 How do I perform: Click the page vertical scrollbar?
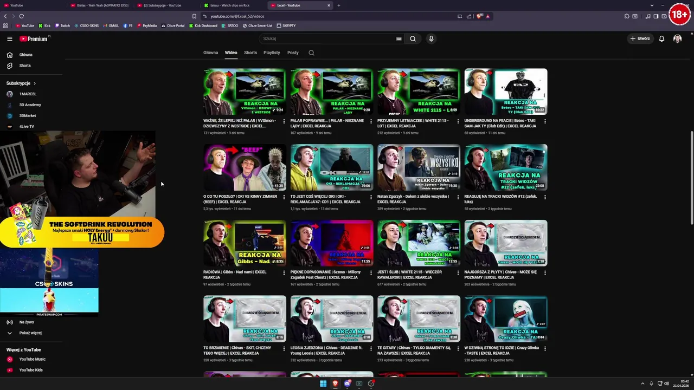pos(691,179)
